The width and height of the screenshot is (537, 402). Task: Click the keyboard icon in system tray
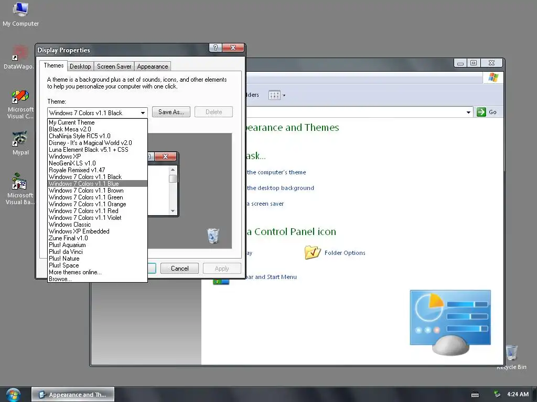[x=475, y=395]
